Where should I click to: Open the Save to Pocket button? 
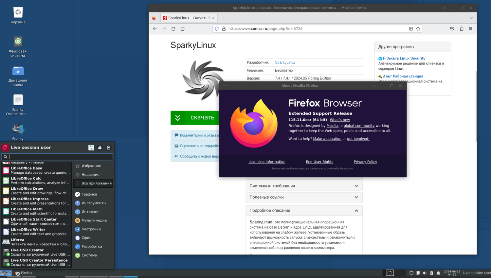point(452,29)
